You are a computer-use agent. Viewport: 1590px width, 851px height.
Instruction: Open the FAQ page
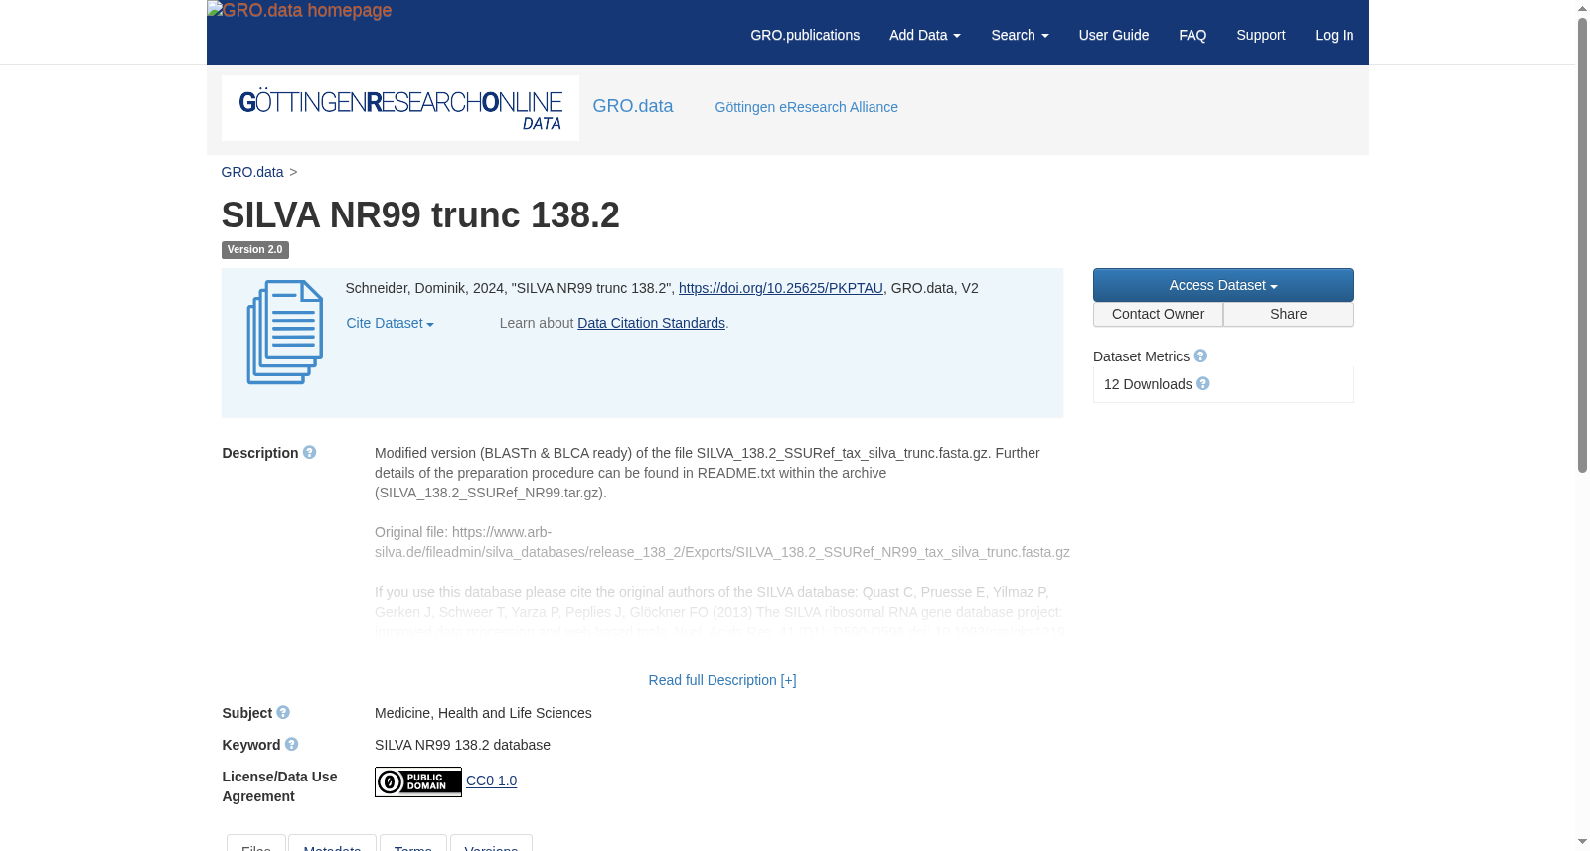[1192, 35]
